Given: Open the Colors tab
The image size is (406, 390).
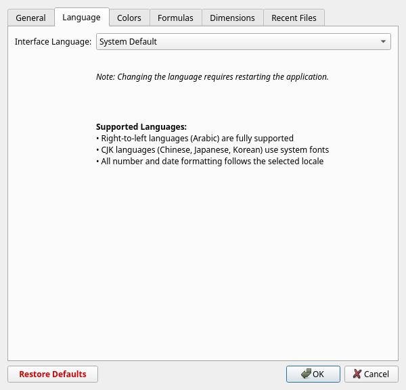Looking at the screenshot, I should 129,18.
